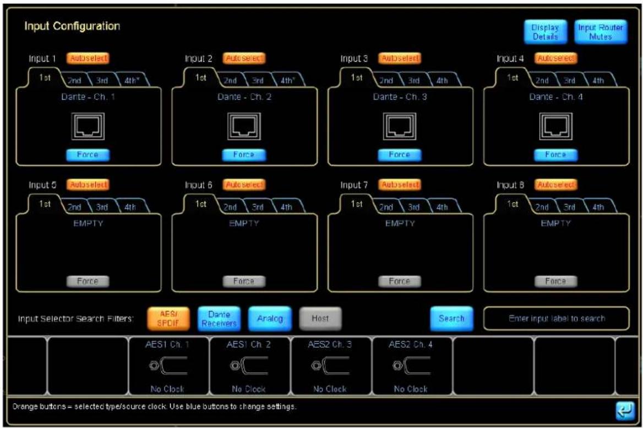Open the 4th* tab of Input 2
The height and width of the screenshot is (428, 643).
pyautogui.click(x=287, y=81)
